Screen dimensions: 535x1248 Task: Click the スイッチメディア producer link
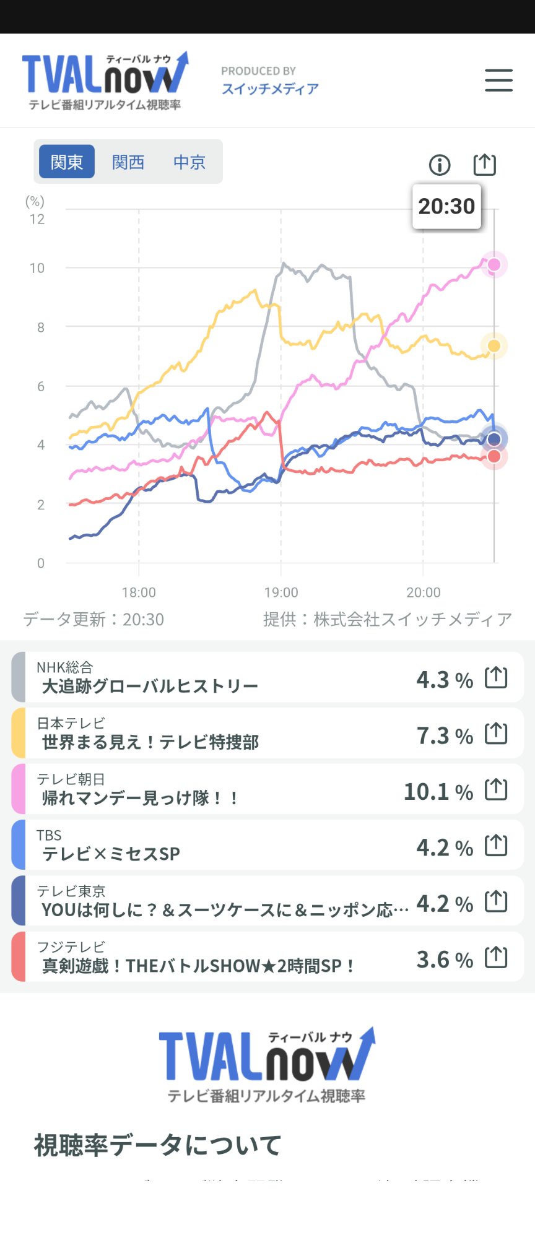(x=270, y=89)
